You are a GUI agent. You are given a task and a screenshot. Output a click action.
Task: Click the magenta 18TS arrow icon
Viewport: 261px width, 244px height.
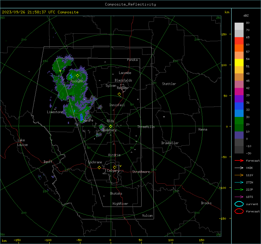239,197
